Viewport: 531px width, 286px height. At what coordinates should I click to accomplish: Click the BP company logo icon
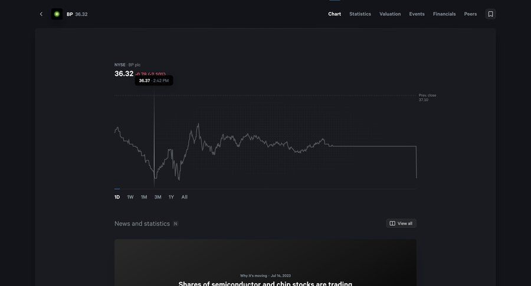point(57,14)
